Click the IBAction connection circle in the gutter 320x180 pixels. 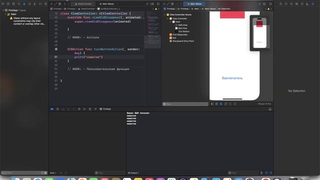(56, 49)
